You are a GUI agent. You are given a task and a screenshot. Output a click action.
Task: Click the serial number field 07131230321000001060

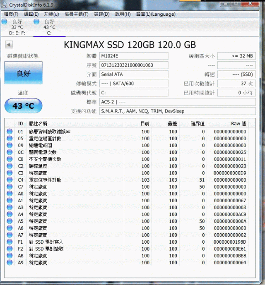(134, 65)
